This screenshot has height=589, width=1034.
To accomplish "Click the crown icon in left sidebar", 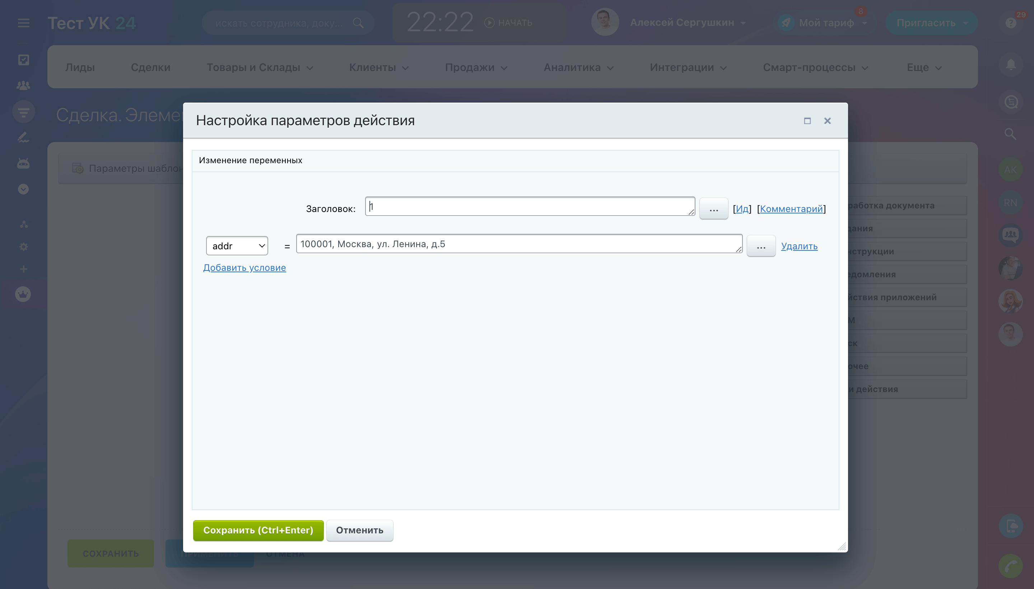I will (x=23, y=294).
